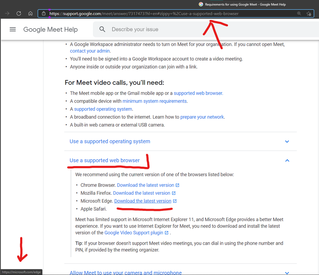
Task: Open the 'Google Video Support plugin' link
Action: 134,233
